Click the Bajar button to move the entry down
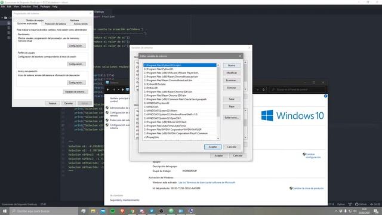 [232, 106]
